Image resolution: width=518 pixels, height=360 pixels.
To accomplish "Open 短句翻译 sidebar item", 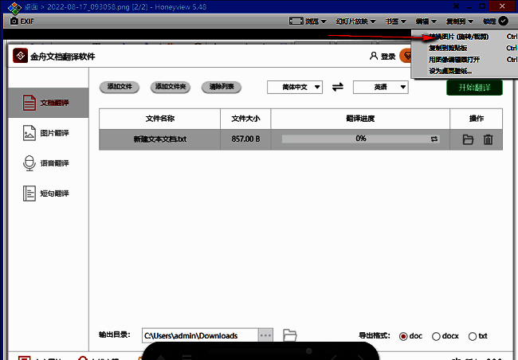I will (x=45, y=194).
